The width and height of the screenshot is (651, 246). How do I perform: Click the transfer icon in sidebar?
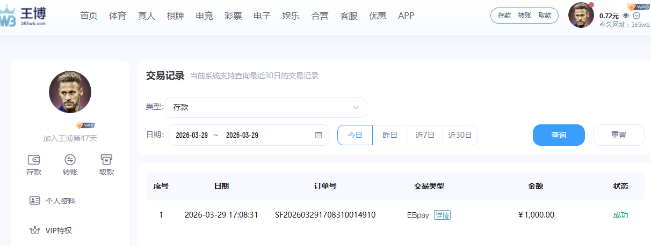pos(70,160)
